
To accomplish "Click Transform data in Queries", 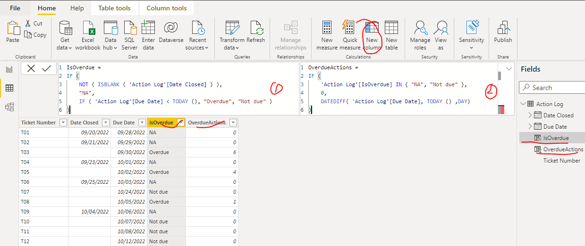I will 232,35.
